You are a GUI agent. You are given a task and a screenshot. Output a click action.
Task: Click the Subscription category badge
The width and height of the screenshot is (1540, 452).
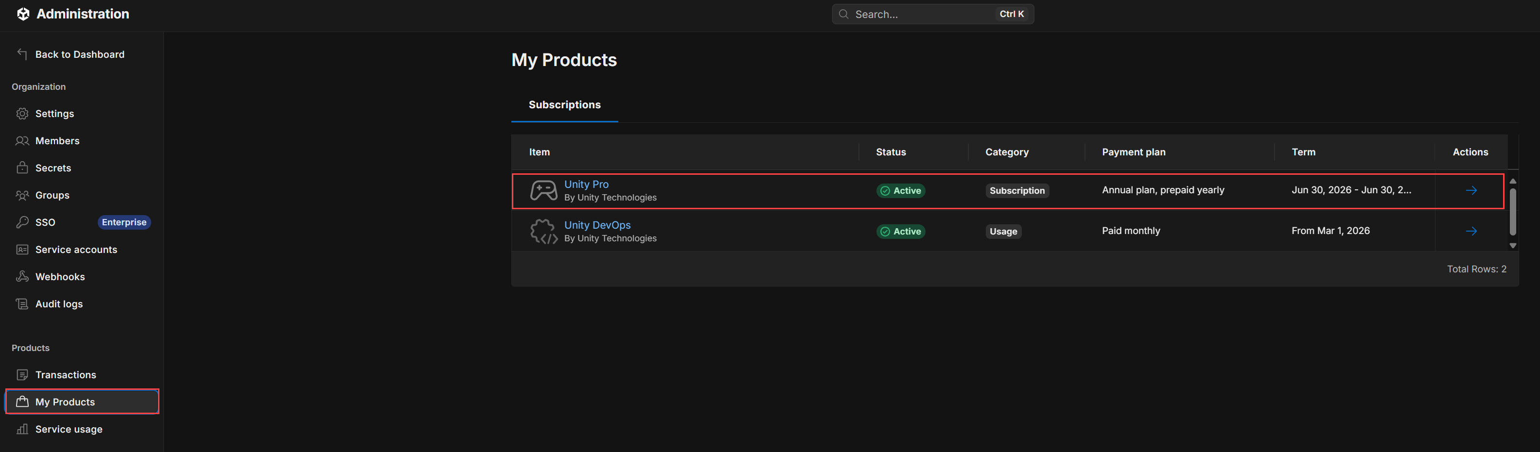pyautogui.click(x=1017, y=191)
